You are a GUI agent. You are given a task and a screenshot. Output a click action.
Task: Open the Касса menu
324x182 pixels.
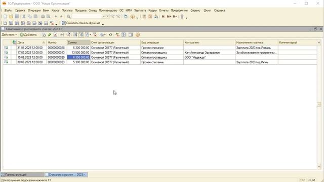55,10
